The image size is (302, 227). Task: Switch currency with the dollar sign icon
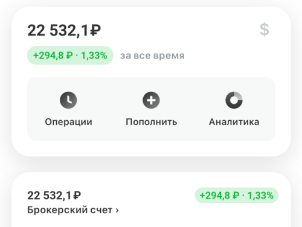pos(264,30)
